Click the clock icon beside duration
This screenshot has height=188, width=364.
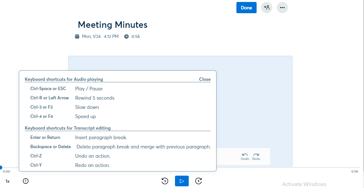tap(126, 36)
